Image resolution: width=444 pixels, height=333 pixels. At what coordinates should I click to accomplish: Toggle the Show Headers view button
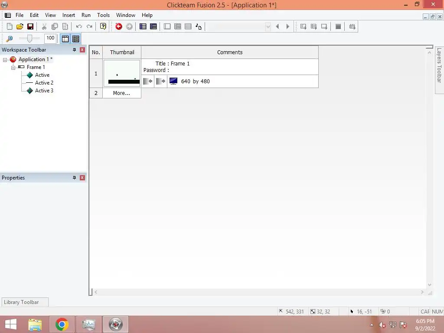tap(65, 39)
